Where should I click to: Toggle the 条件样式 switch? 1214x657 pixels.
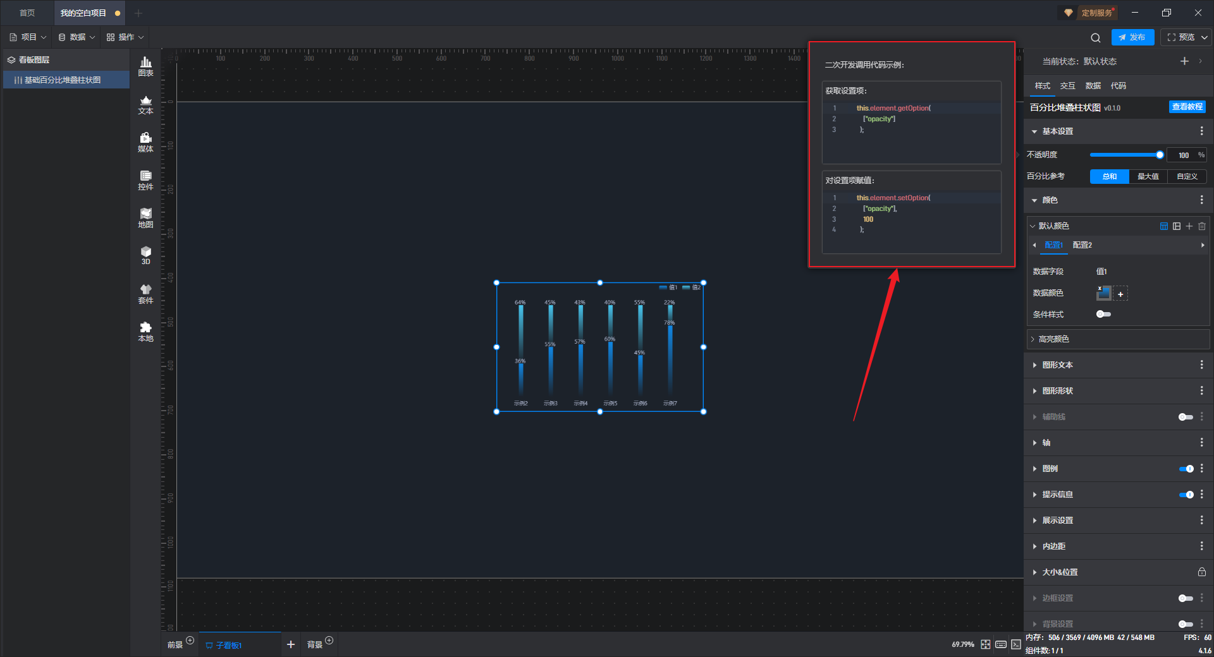point(1103,314)
